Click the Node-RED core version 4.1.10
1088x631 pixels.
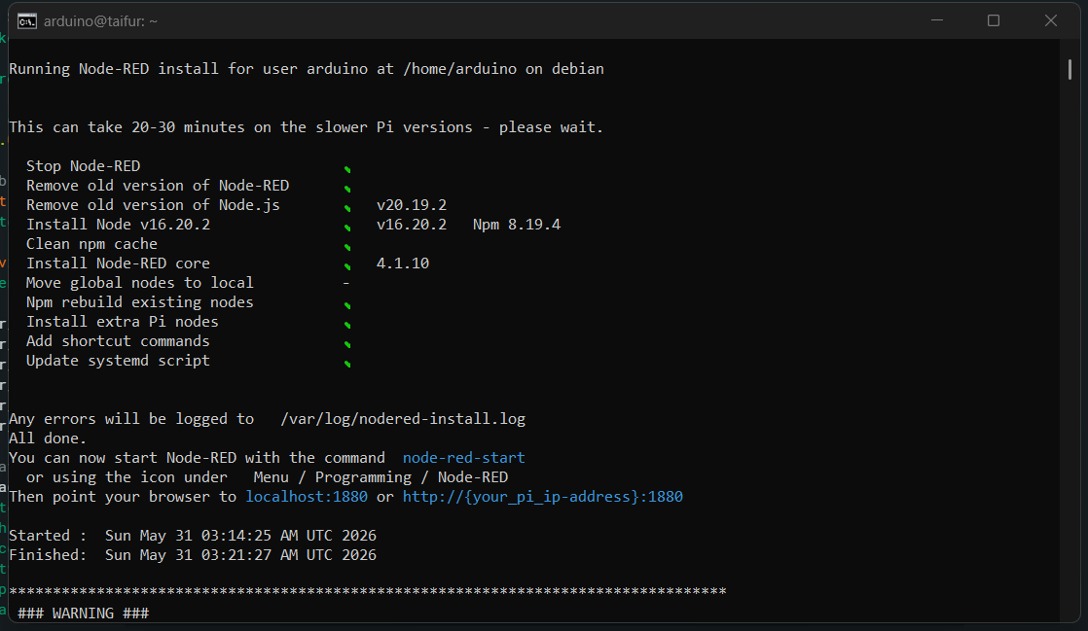pyautogui.click(x=403, y=263)
